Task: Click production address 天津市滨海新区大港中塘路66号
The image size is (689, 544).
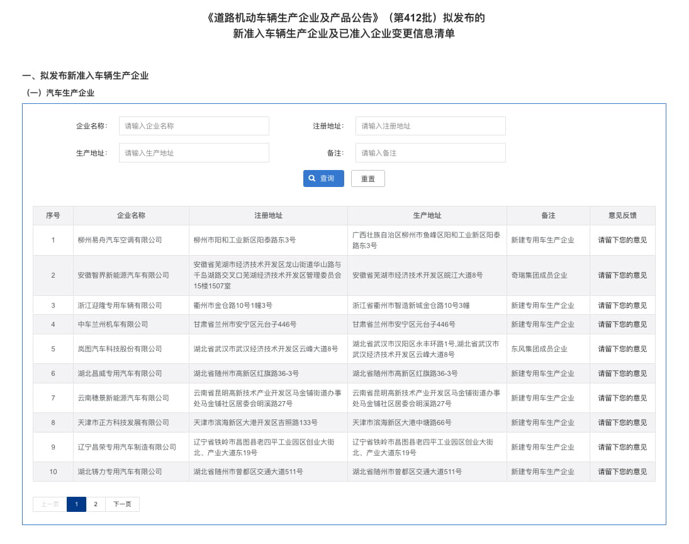Action: click(401, 422)
